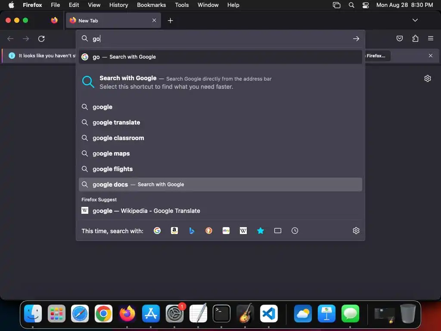The height and width of the screenshot is (331, 441).
Task: Choose the 'google' suggestion
Action: 220,107
